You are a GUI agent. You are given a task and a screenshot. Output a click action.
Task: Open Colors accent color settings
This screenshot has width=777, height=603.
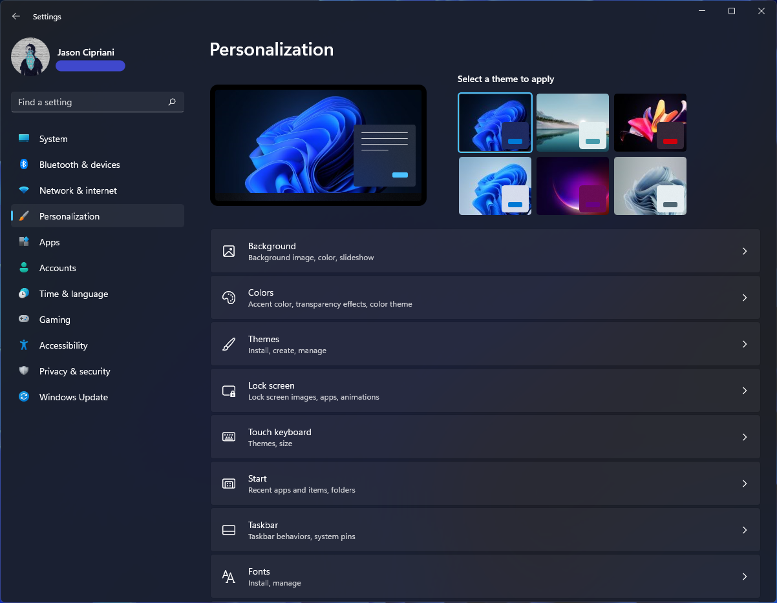coord(485,298)
